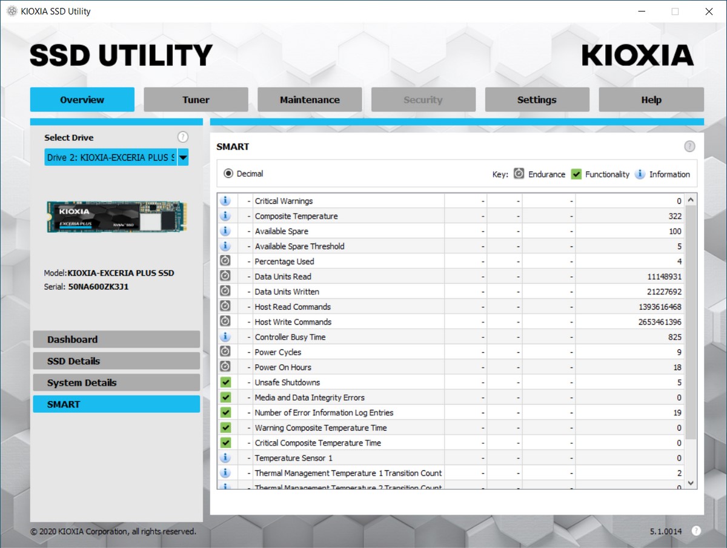Select the Decimal radio button
This screenshot has width=727, height=548.
click(228, 174)
